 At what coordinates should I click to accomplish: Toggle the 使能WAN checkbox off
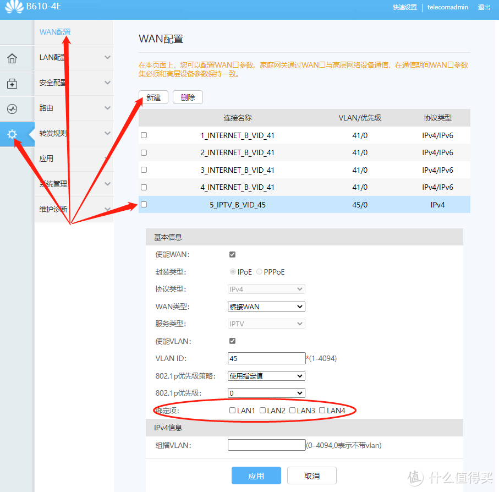pos(232,254)
